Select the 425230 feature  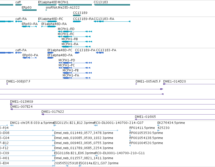pyautogui.click(x=158, y=130)
